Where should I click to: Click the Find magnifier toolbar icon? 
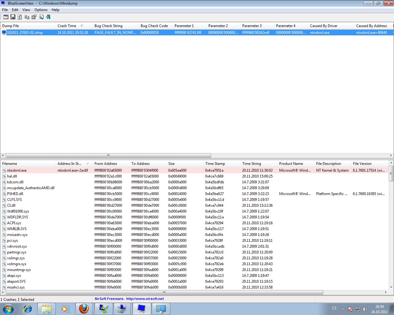[x=41, y=17]
